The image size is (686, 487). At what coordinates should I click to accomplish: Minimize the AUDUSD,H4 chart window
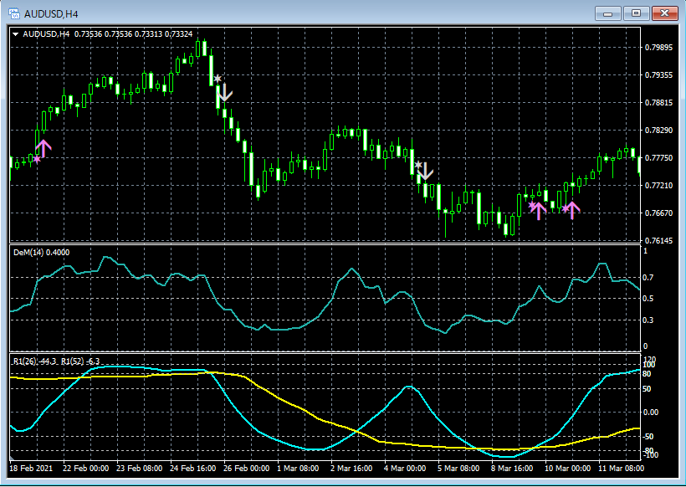tap(608, 13)
